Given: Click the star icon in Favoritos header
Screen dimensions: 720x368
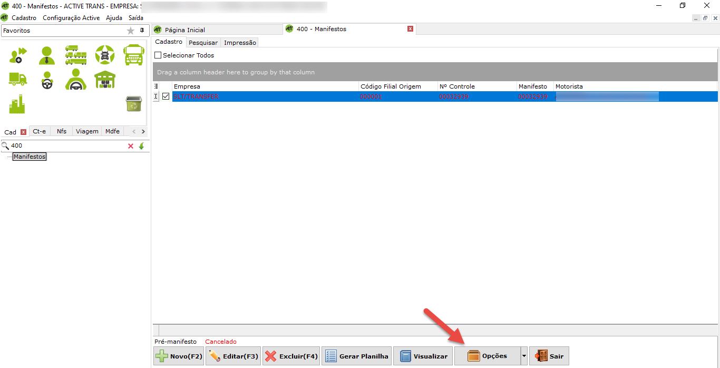Looking at the screenshot, I should (x=131, y=31).
